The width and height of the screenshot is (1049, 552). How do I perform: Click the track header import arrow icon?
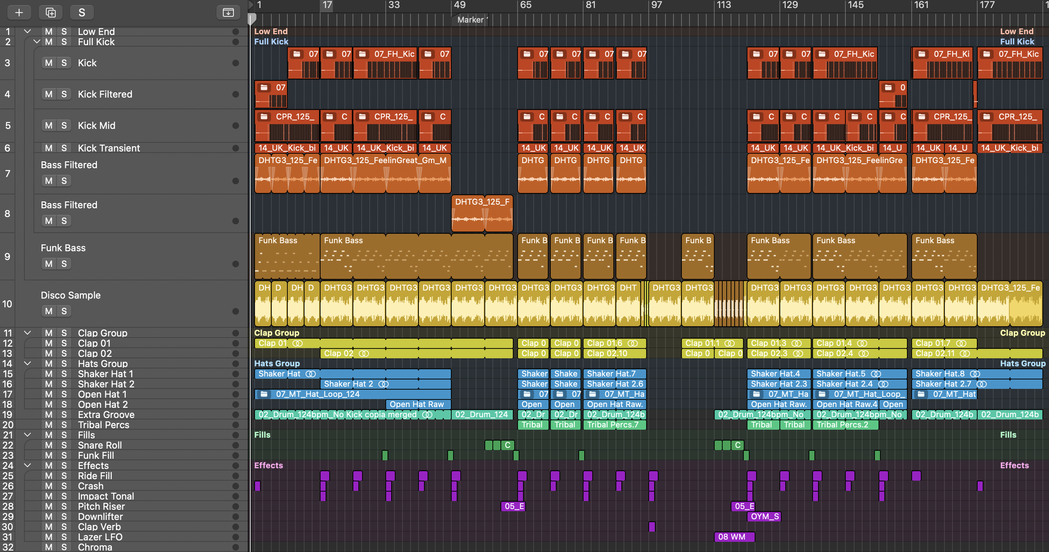pyautogui.click(x=228, y=13)
